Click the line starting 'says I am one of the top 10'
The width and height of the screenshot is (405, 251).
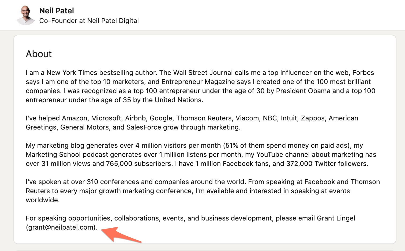(x=198, y=82)
